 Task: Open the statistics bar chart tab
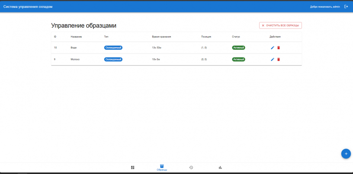coord(220,167)
